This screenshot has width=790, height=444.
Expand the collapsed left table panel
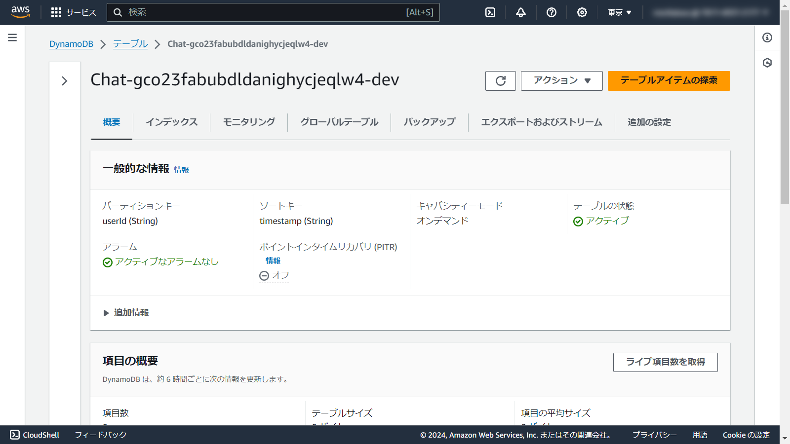(65, 81)
